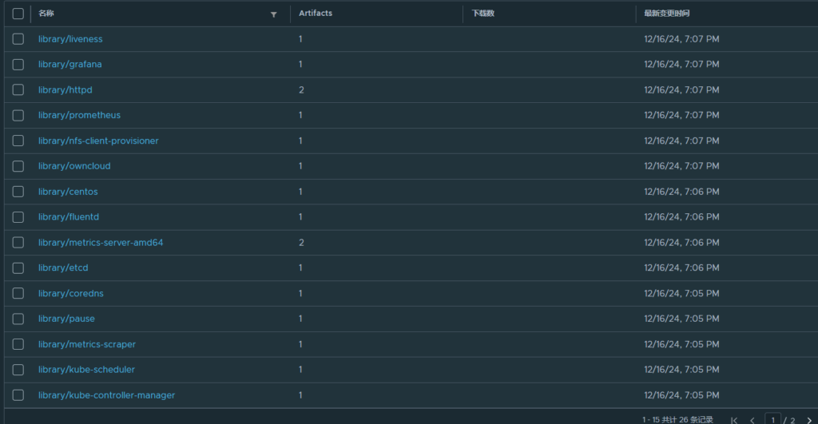Viewport: 818px width, 424px height.
Task: Go to the previous page of results
Action: (752, 419)
